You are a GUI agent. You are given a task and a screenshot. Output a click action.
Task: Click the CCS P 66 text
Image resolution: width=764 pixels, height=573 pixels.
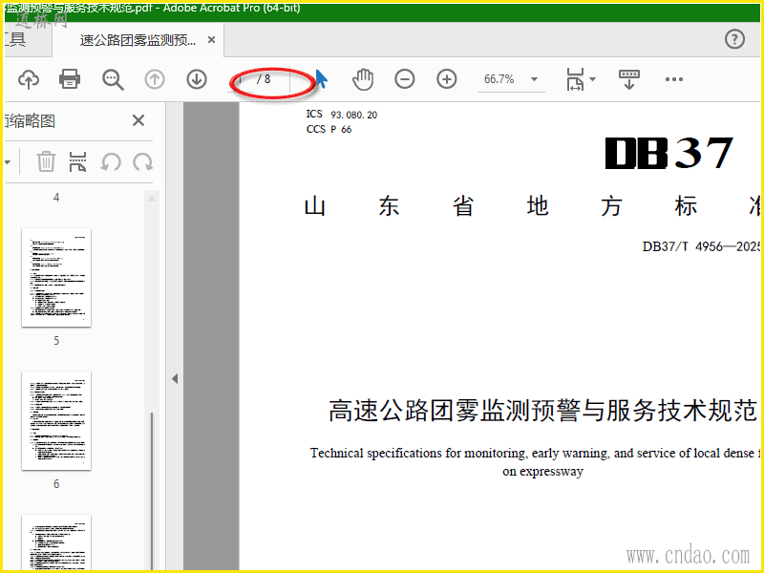tap(329, 129)
